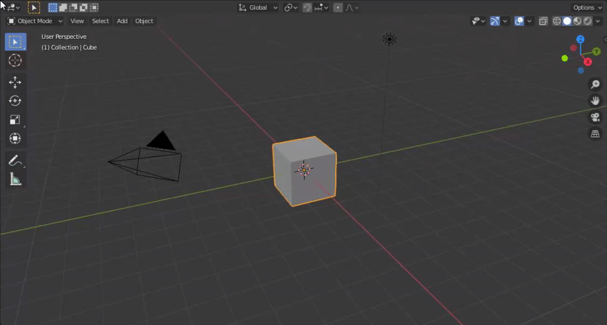
Task: Click the negative X axis red gizmo dot
Action: (x=574, y=48)
